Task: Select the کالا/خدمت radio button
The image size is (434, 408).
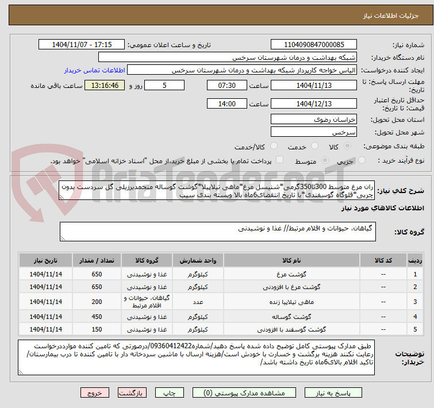Action: (274, 146)
